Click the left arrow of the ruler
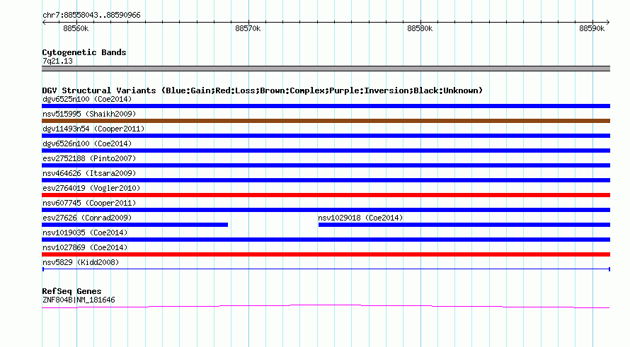 point(44,23)
